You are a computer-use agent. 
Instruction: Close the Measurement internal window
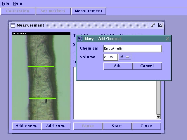160,25
